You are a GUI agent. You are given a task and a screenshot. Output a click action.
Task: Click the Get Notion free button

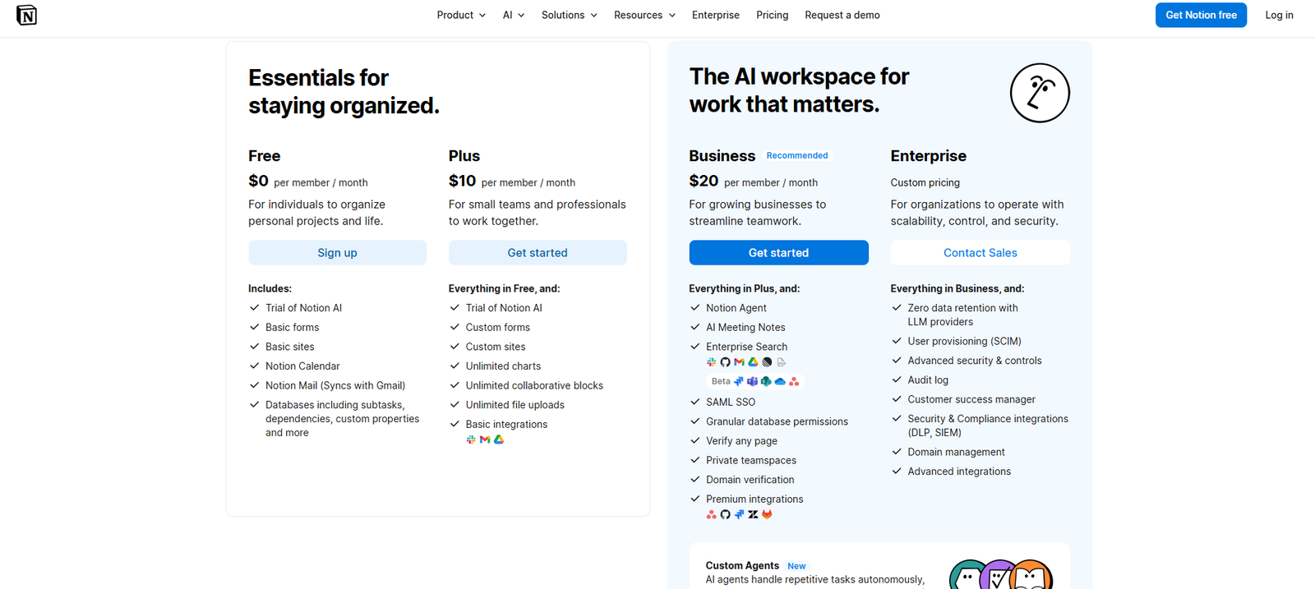pos(1201,15)
